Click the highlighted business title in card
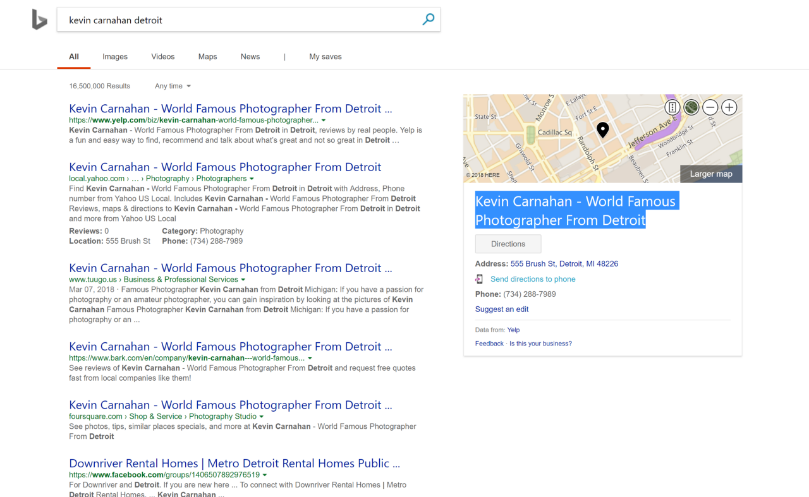Viewport: 809px width, 497px height. click(576, 210)
